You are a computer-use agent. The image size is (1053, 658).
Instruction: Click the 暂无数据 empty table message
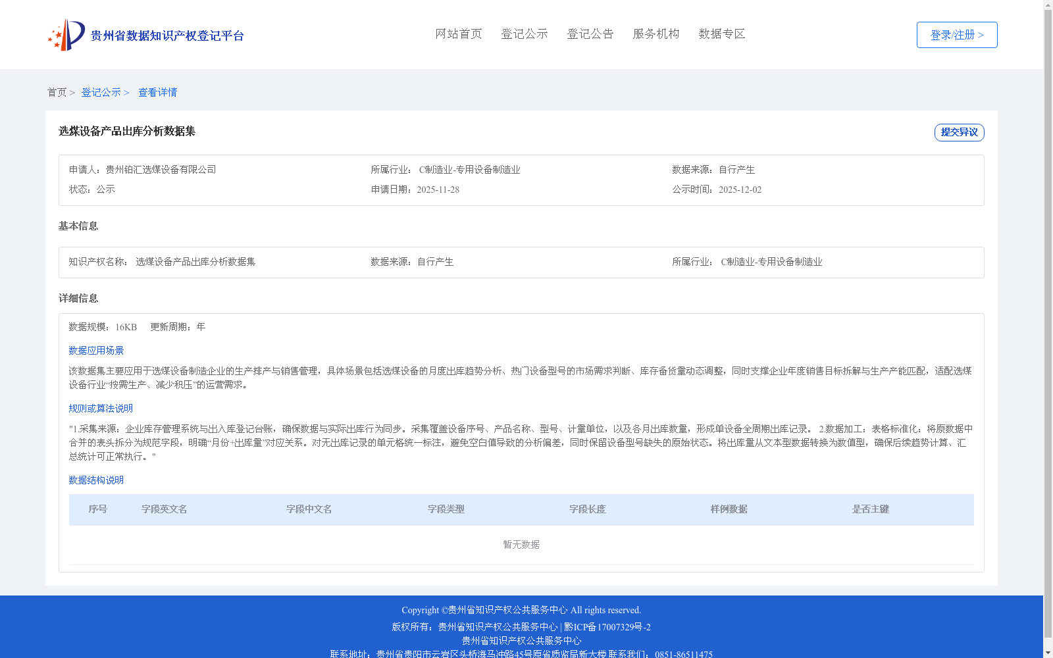click(x=521, y=545)
